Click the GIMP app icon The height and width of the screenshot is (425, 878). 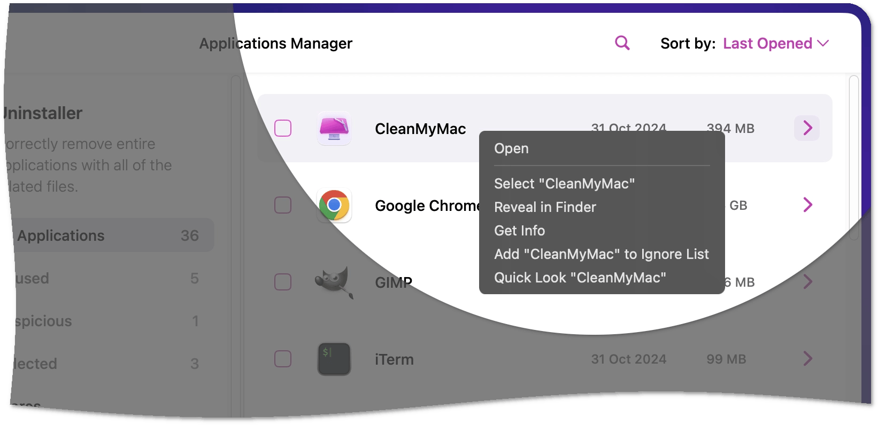tap(334, 282)
